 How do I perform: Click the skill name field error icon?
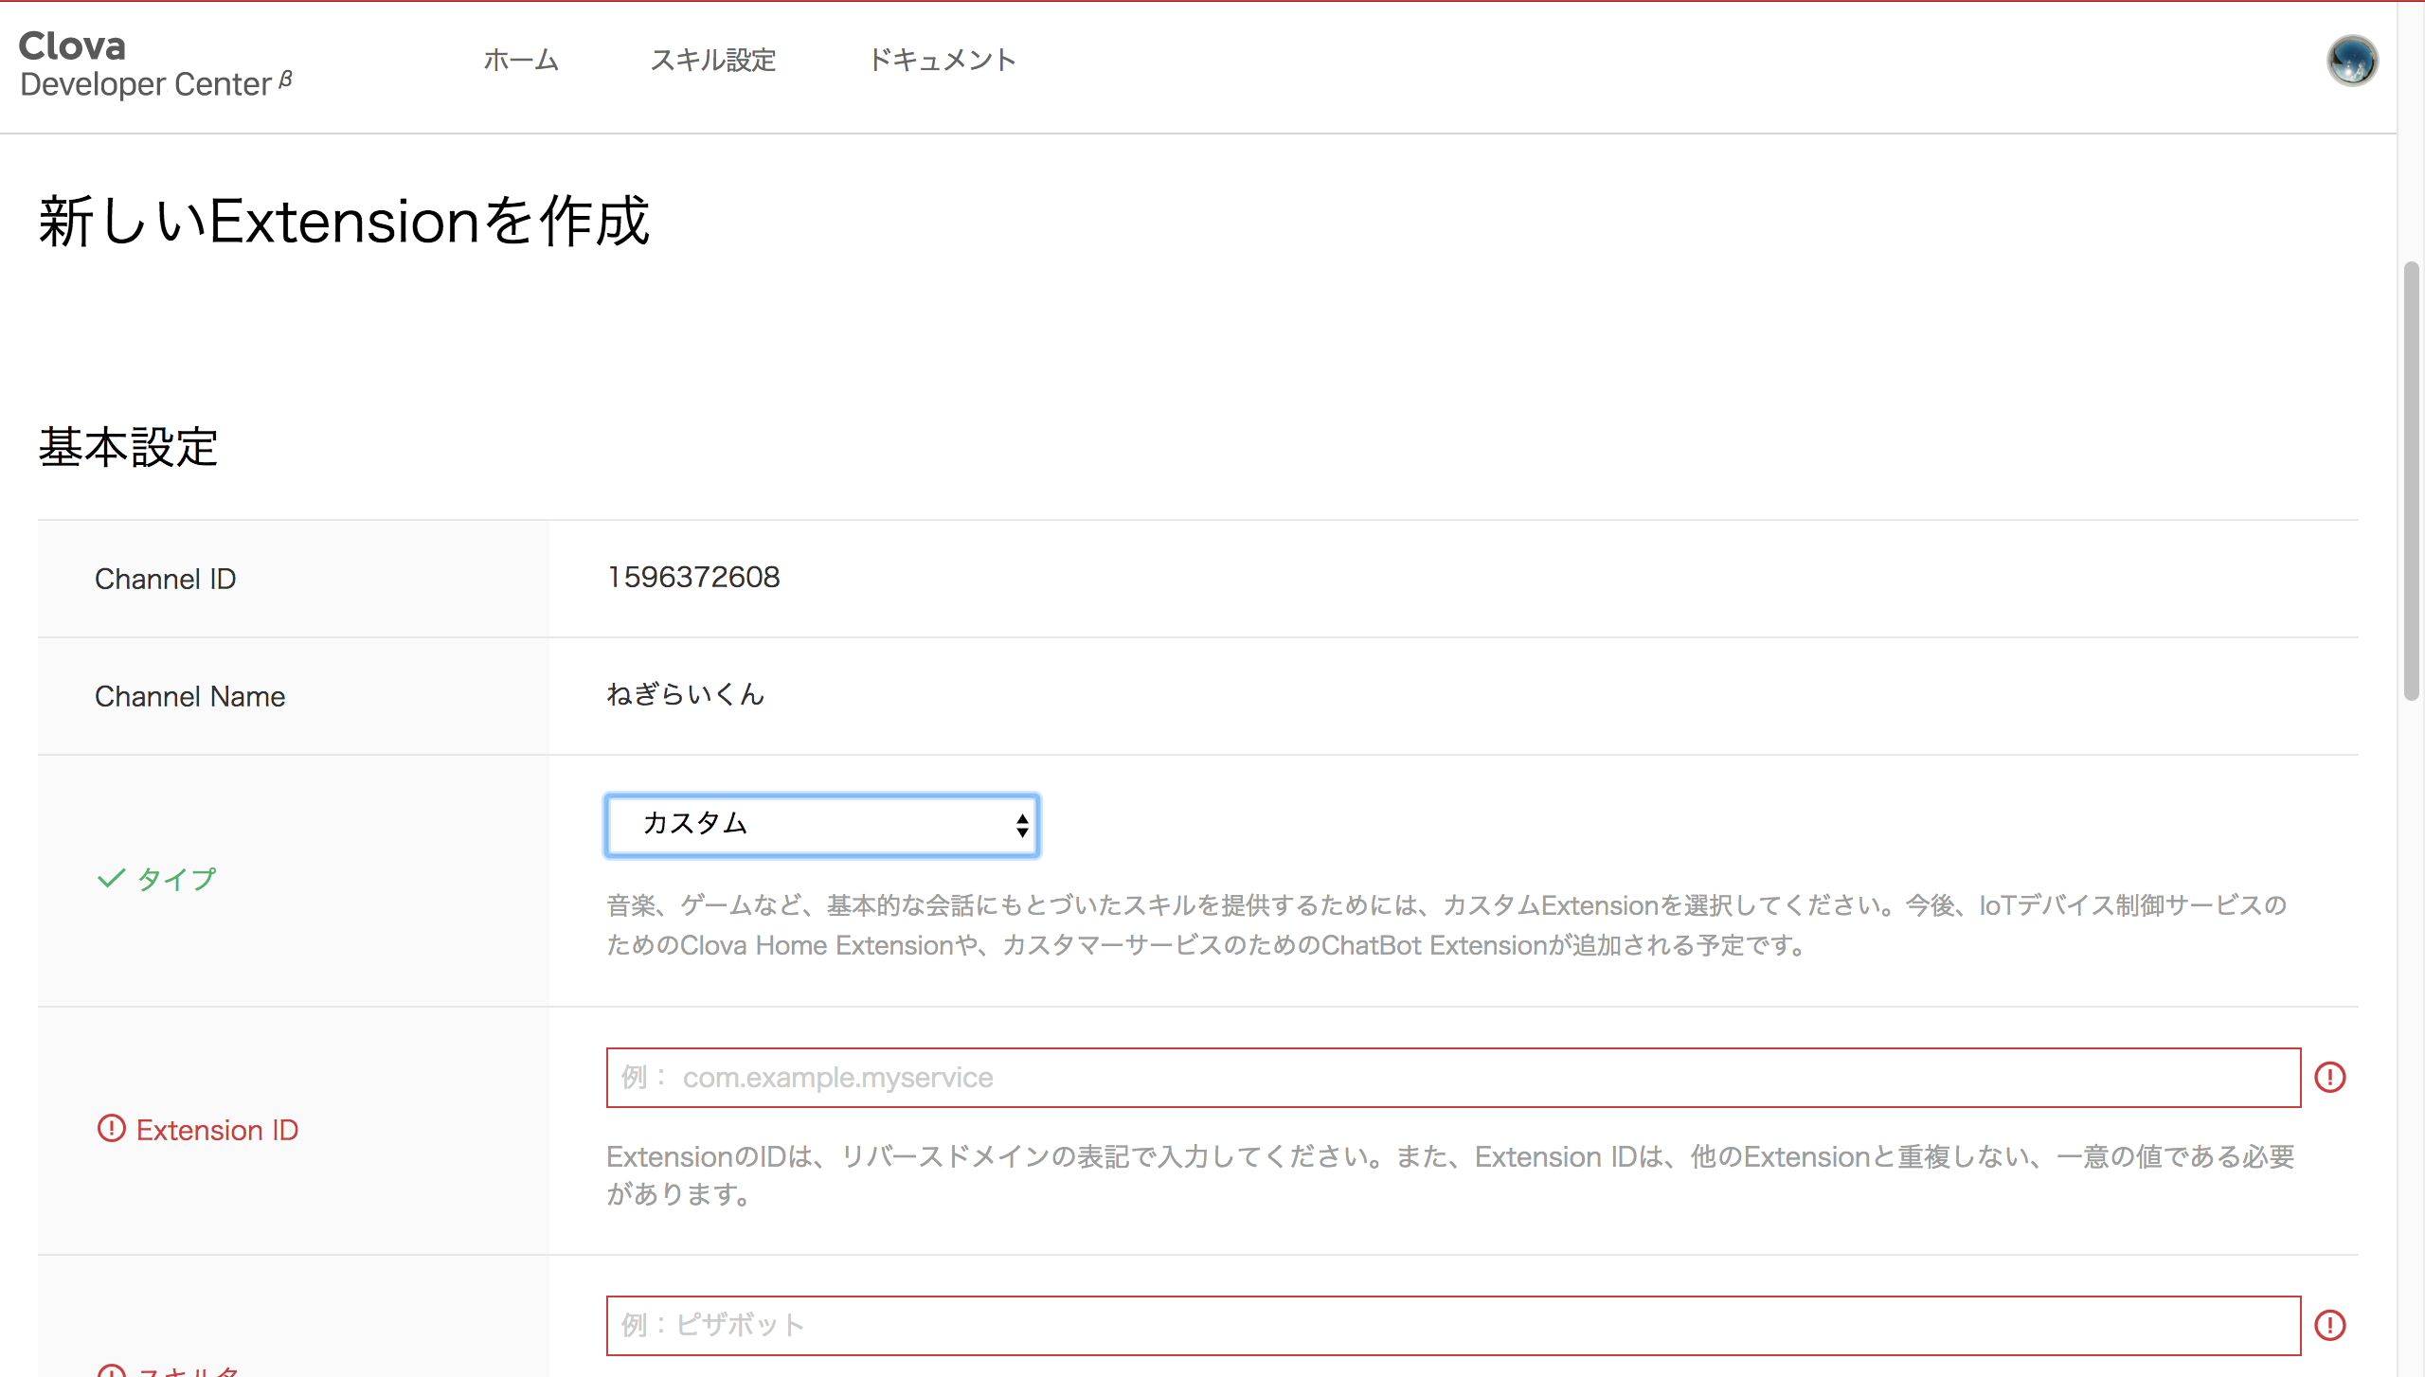point(2330,1325)
